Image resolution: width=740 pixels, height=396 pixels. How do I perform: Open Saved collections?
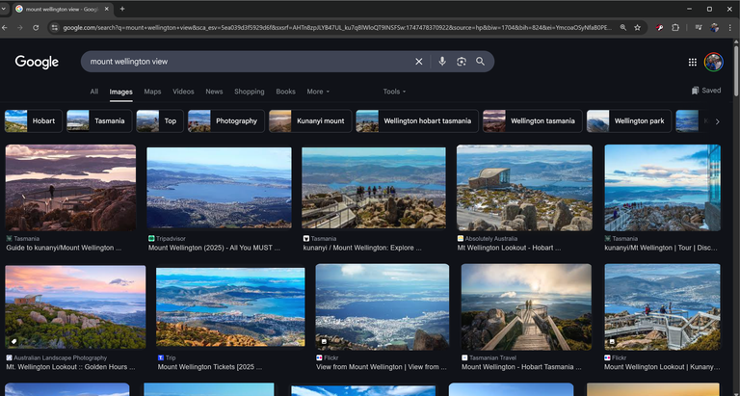point(706,91)
